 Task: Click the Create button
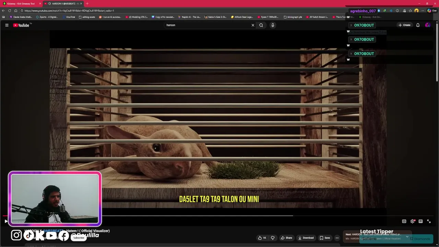[404, 25]
